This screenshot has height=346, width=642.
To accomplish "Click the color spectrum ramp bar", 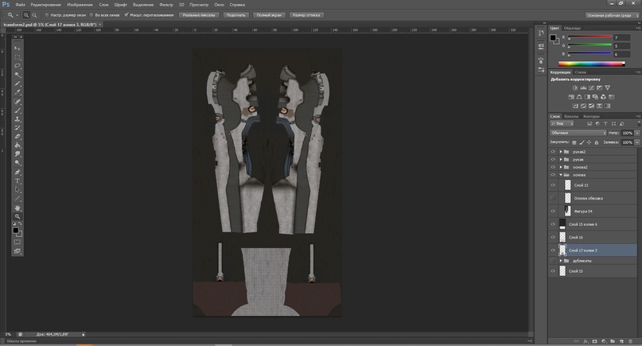I will coord(590,63).
